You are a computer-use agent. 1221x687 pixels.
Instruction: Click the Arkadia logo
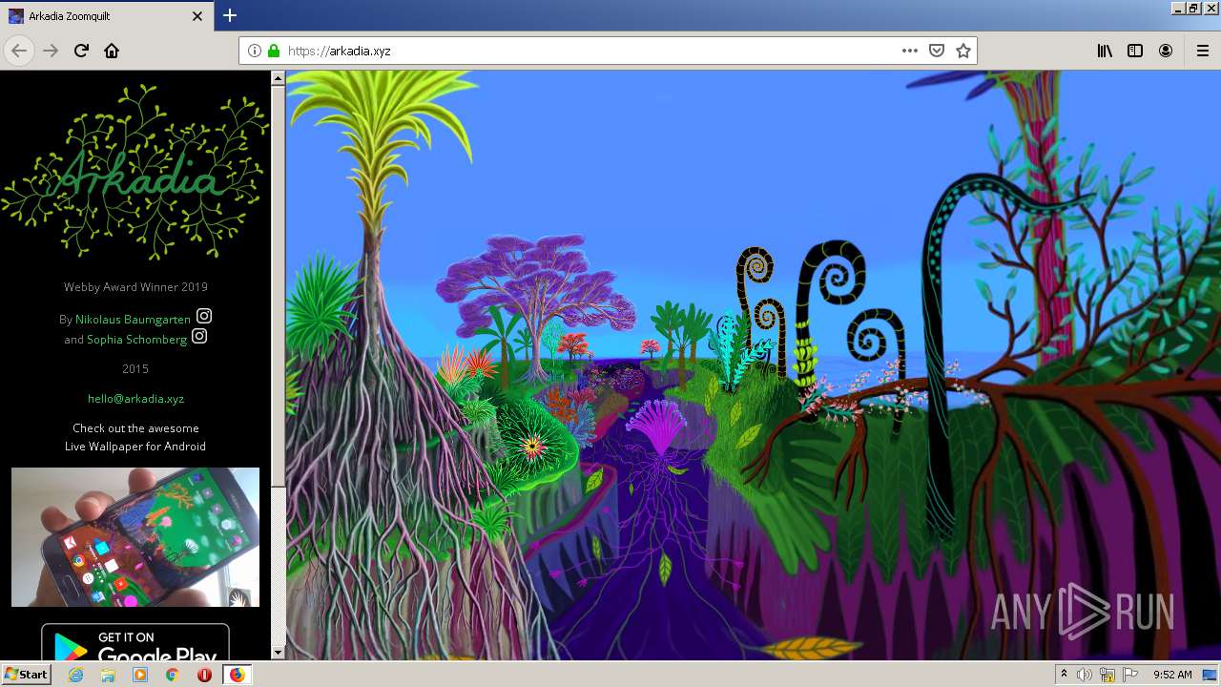coord(135,172)
